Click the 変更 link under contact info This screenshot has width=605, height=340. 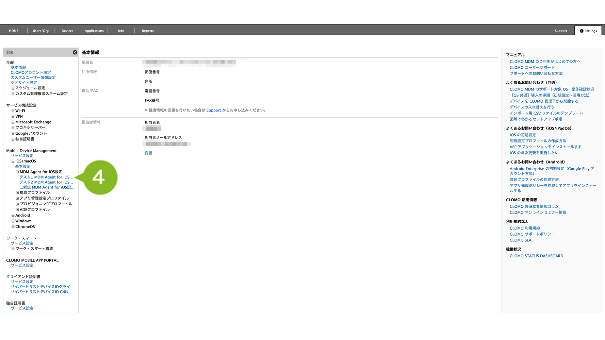click(x=148, y=153)
